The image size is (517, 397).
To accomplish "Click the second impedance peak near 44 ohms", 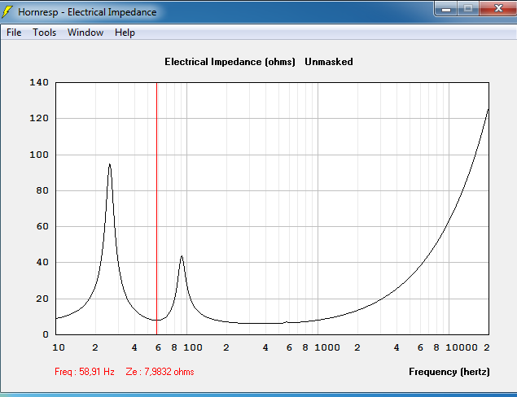I will pos(182,256).
